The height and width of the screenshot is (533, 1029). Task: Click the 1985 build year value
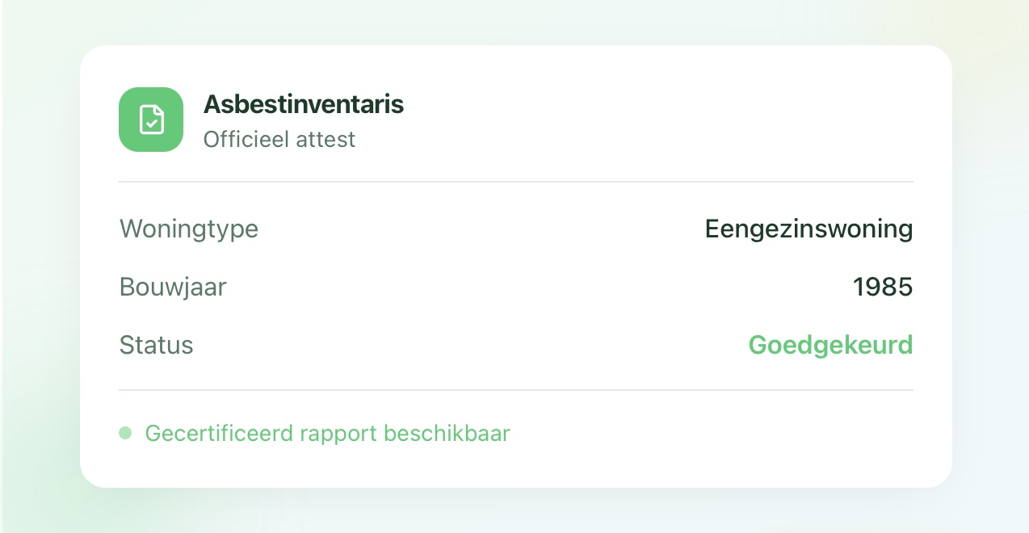point(883,287)
